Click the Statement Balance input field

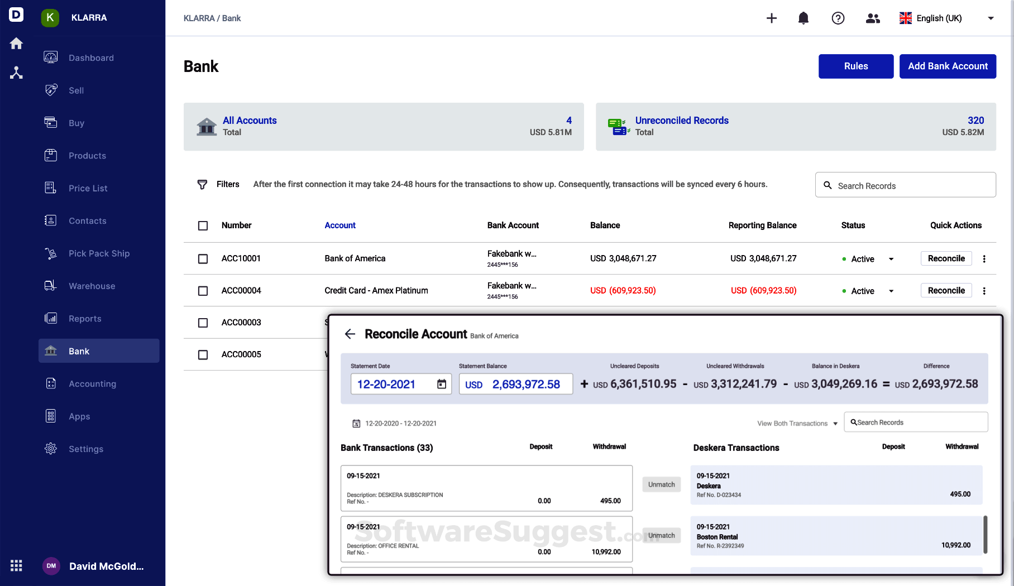(x=516, y=384)
